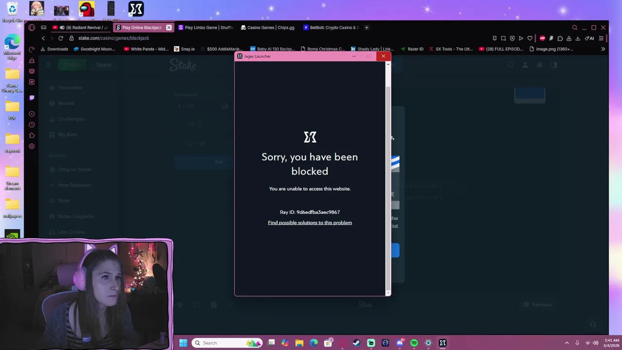This screenshot has height=350, width=622.
Task: Switch to BetBolt Crypto Casino tab
Action: point(330,28)
